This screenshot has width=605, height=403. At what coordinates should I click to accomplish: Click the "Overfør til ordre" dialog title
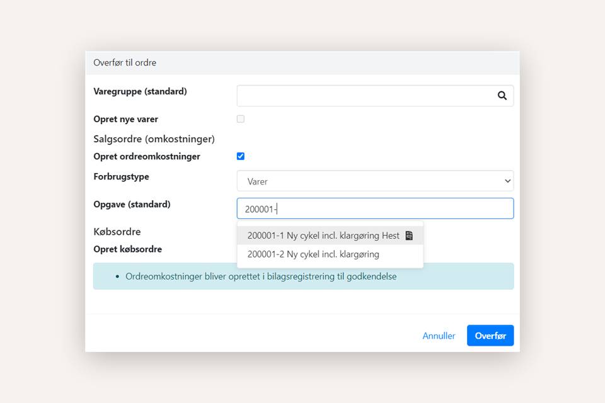[125, 63]
